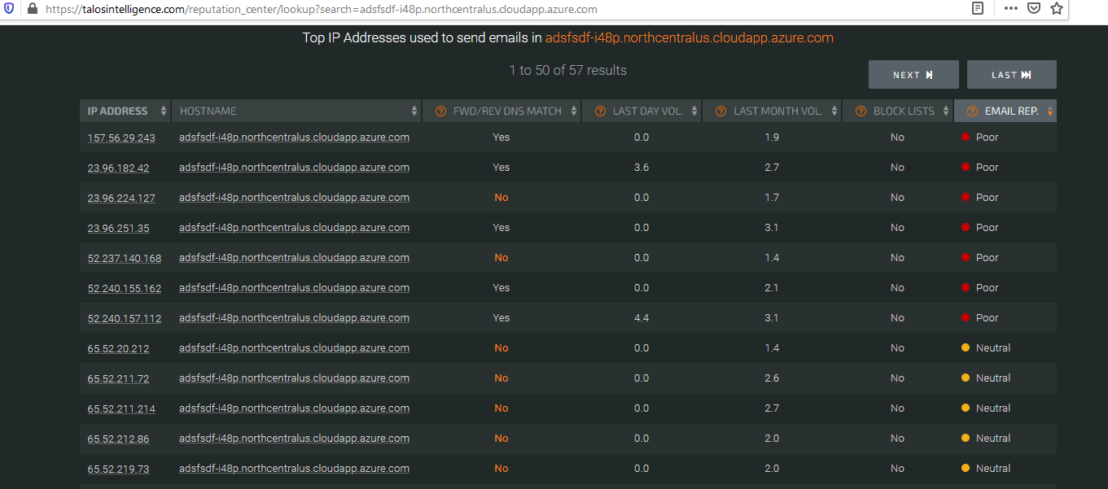Click help icon beside FWD/REV DNS MATCH
Image resolution: width=1108 pixels, height=489 pixels.
(x=440, y=111)
